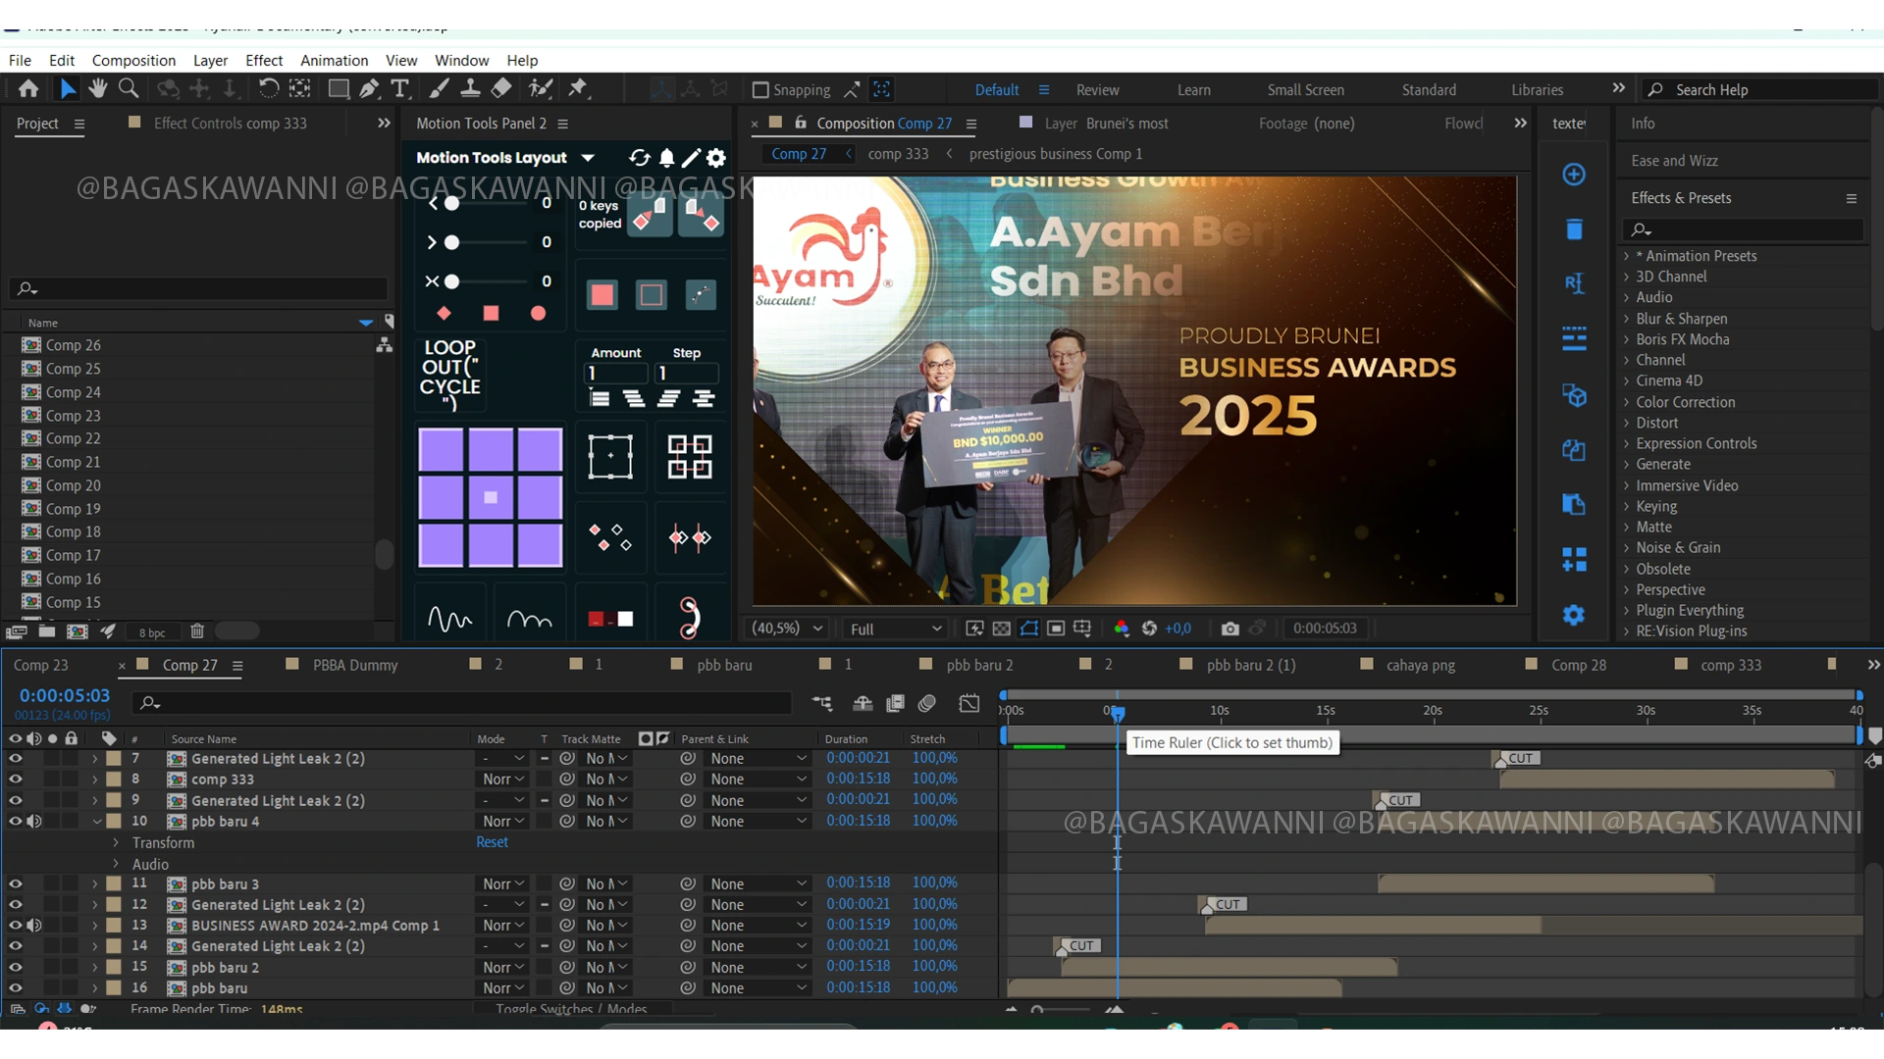Image resolution: width=1884 pixels, height=1059 pixels.
Task: Collapse the pbb baru 4 layer properties
Action: click(x=96, y=821)
